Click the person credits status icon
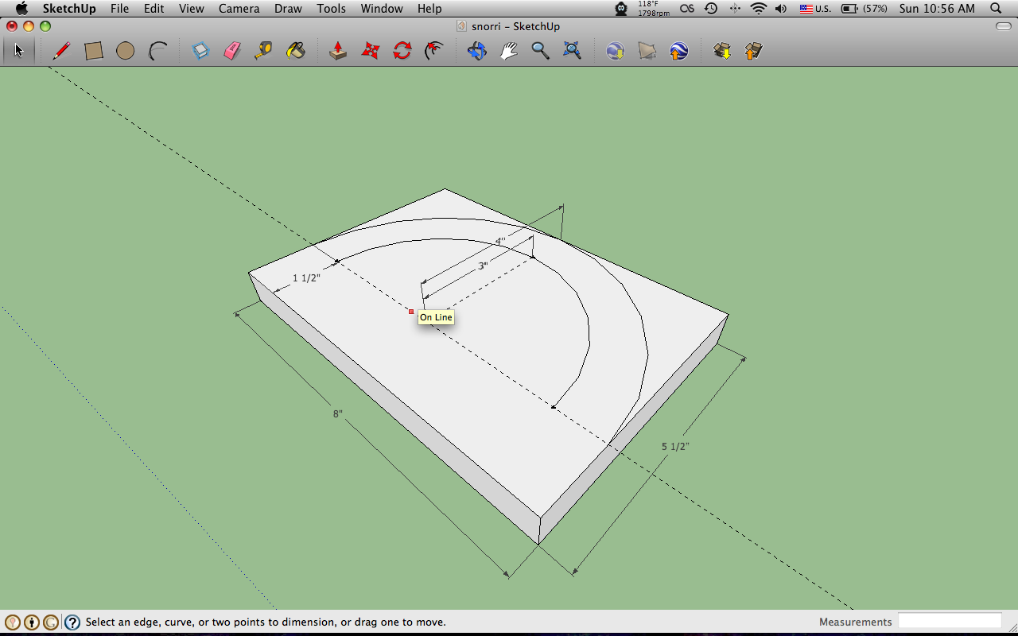Image resolution: width=1018 pixels, height=636 pixels. [x=32, y=622]
